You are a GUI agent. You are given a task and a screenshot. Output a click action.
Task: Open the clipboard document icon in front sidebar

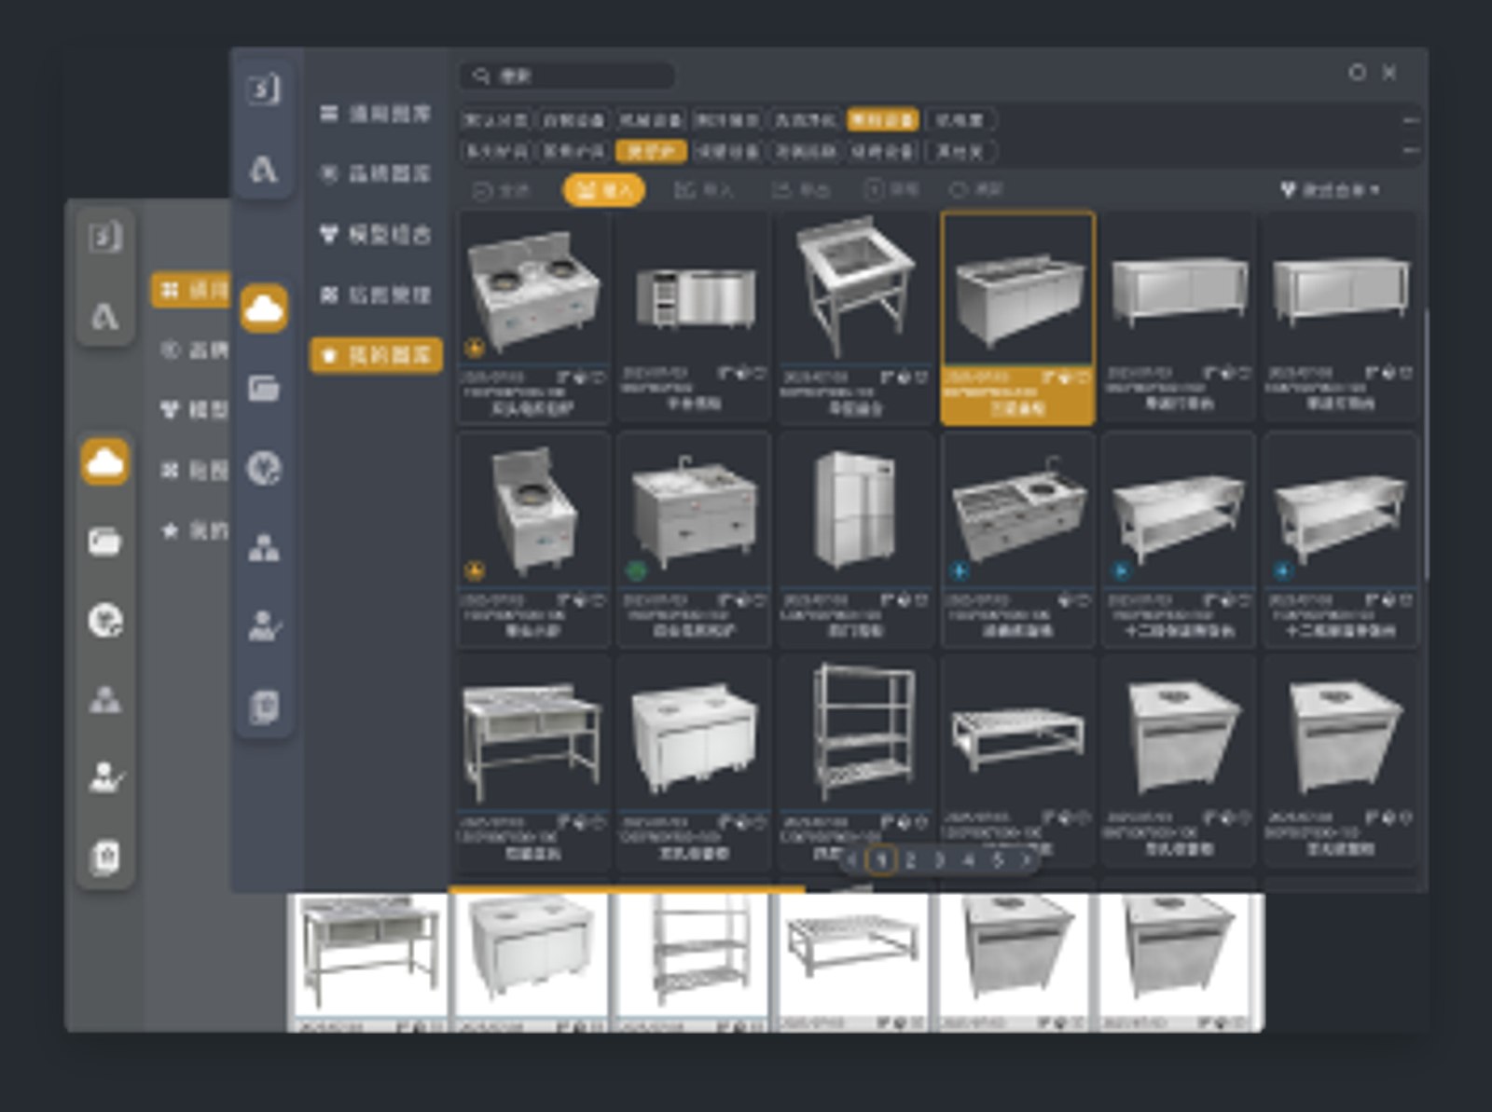point(264,707)
